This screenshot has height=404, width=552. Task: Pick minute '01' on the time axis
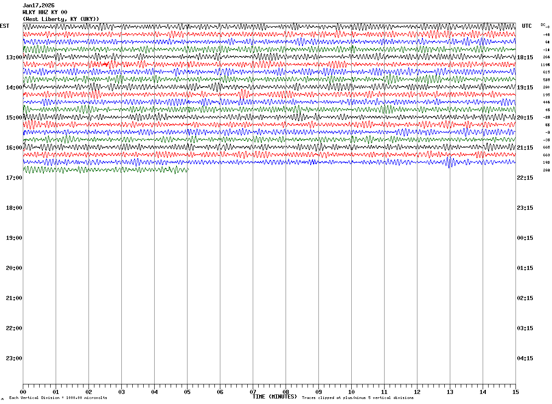coord(56,392)
